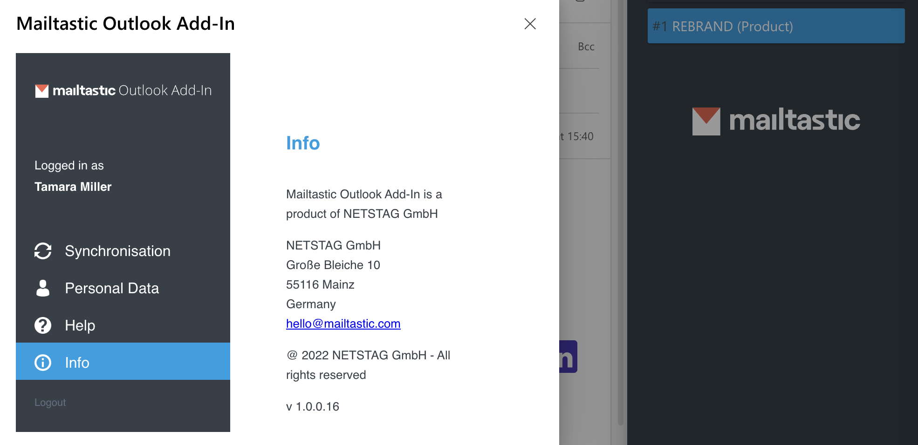Click the 'Germany' text
This screenshot has height=445, width=918.
311,304
